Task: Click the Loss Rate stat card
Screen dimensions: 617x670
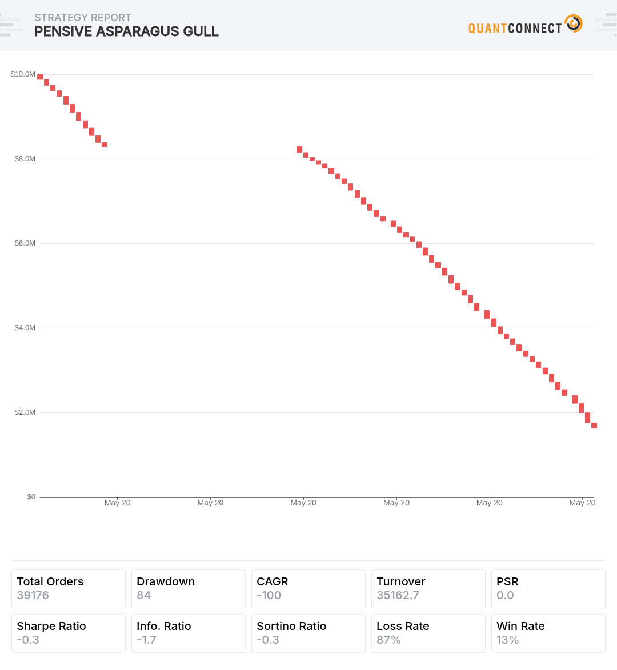Action: pos(428,633)
